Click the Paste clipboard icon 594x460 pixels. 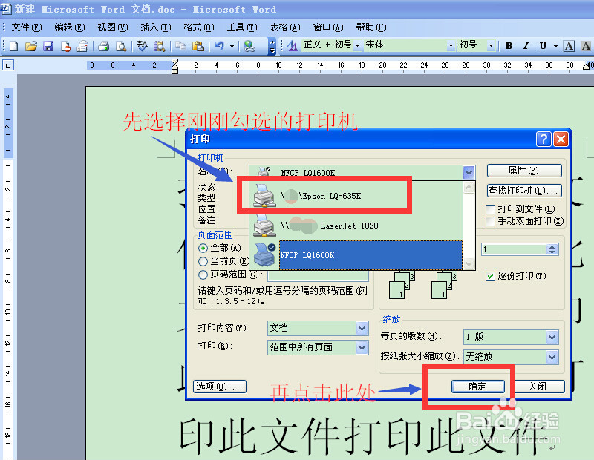click(x=198, y=46)
